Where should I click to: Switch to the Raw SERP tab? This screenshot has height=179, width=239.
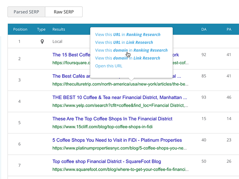(x=64, y=12)
